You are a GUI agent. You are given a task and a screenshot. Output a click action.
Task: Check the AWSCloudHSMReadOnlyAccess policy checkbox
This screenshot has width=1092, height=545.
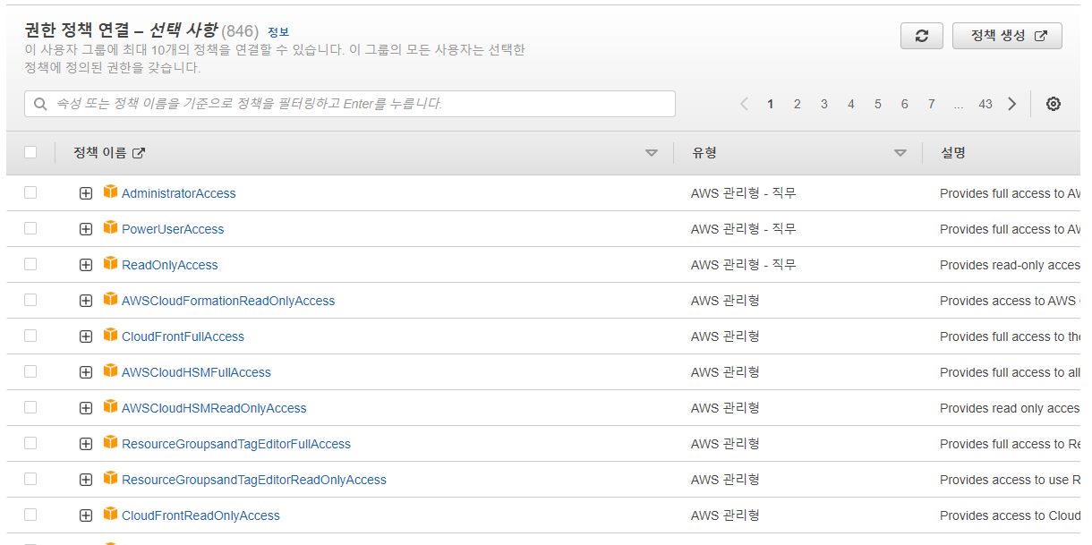coord(30,407)
